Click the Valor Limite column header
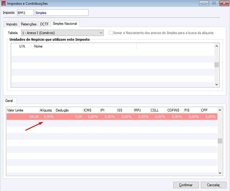This screenshot has width=230, height=191. (23, 110)
